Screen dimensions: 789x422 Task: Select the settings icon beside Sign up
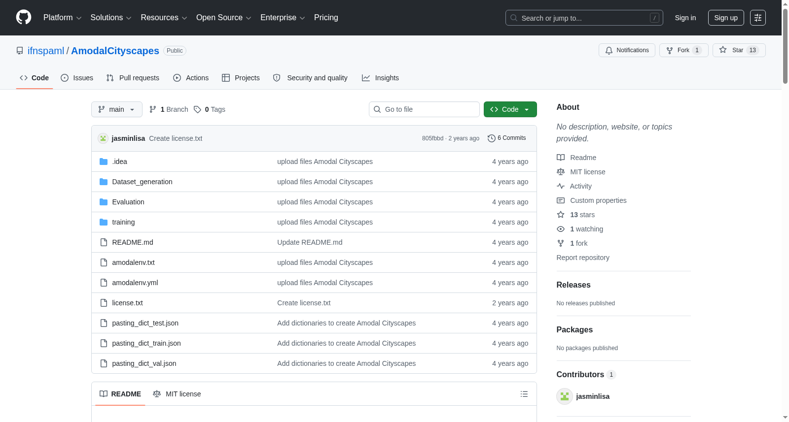pyautogui.click(x=758, y=18)
